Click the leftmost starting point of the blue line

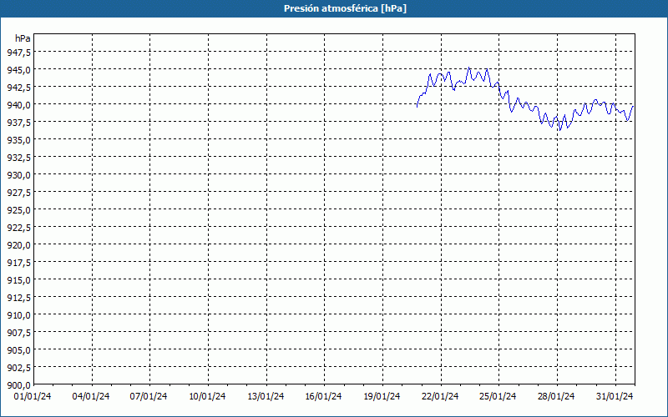coord(417,107)
